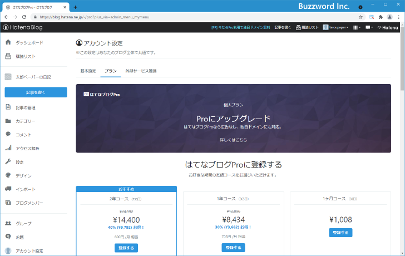
Task: Click the はてなブログPro logo in banner
Action: [101, 94]
